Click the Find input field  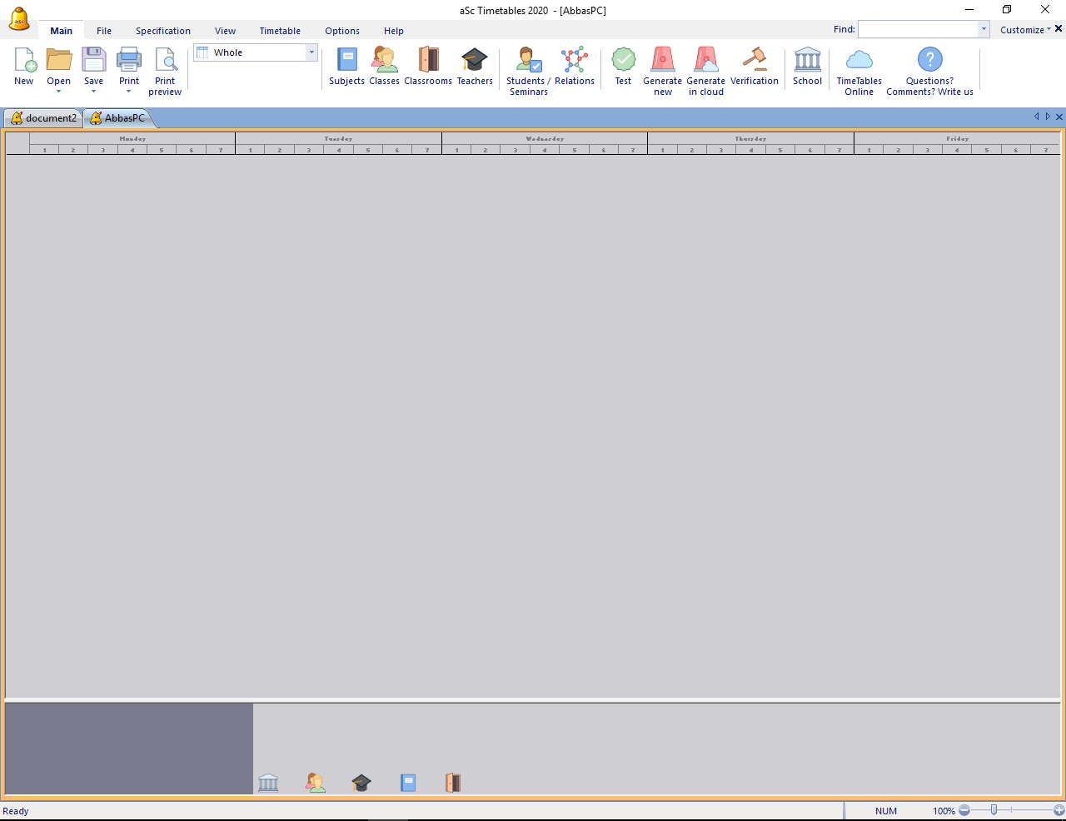(x=918, y=29)
